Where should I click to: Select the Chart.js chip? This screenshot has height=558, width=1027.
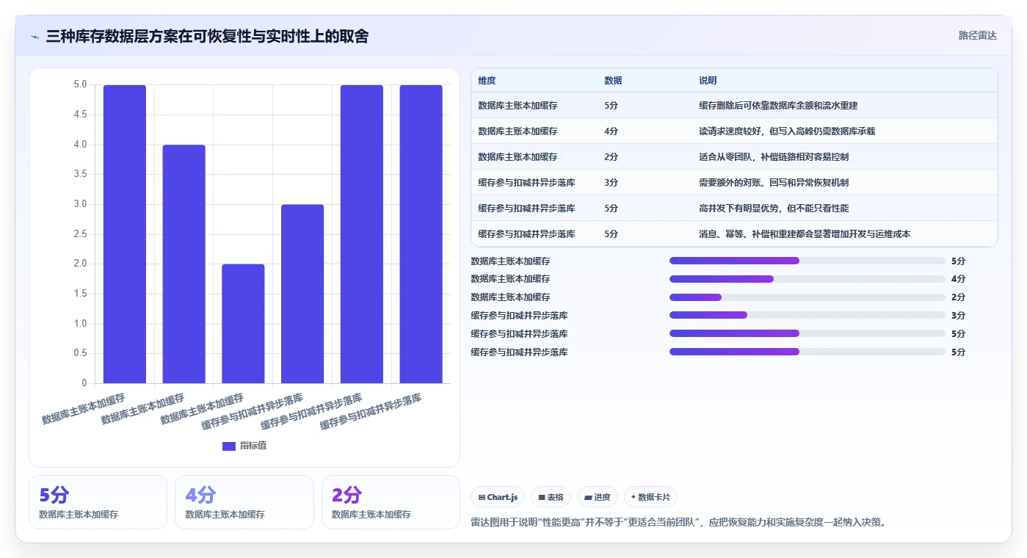coord(498,497)
